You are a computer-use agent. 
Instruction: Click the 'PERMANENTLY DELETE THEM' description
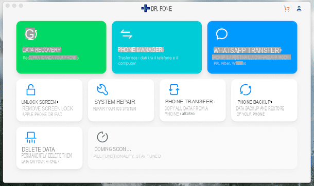click(46, 156)
